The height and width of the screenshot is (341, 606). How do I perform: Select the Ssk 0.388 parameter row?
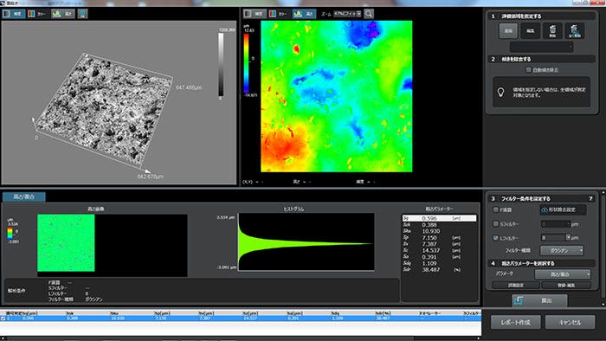tap(439, 225)
